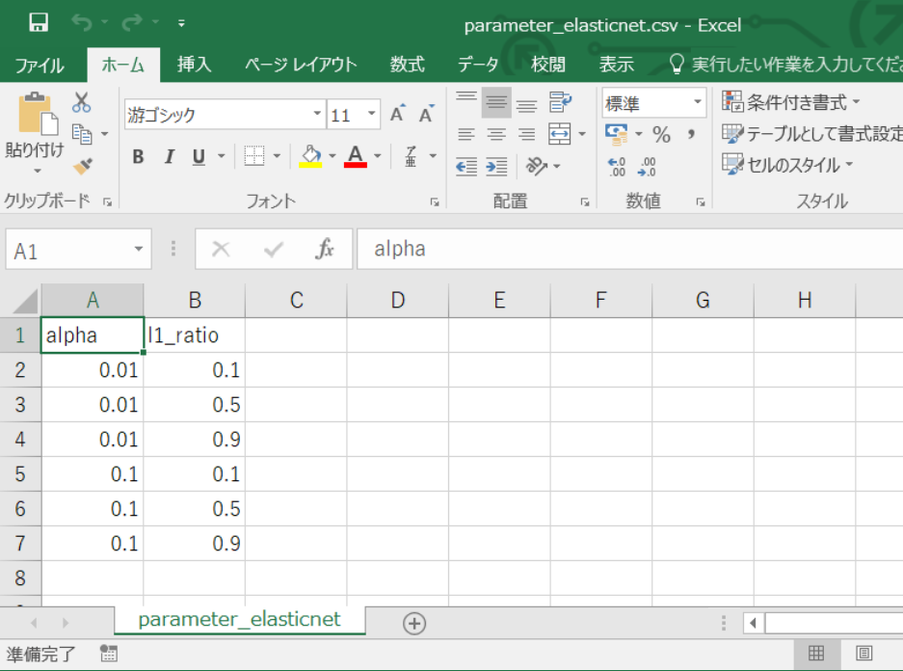Screen dimensions: 903x671
Task: Open Quick Access Toolbar customization arrow
Action: (181, 23)
